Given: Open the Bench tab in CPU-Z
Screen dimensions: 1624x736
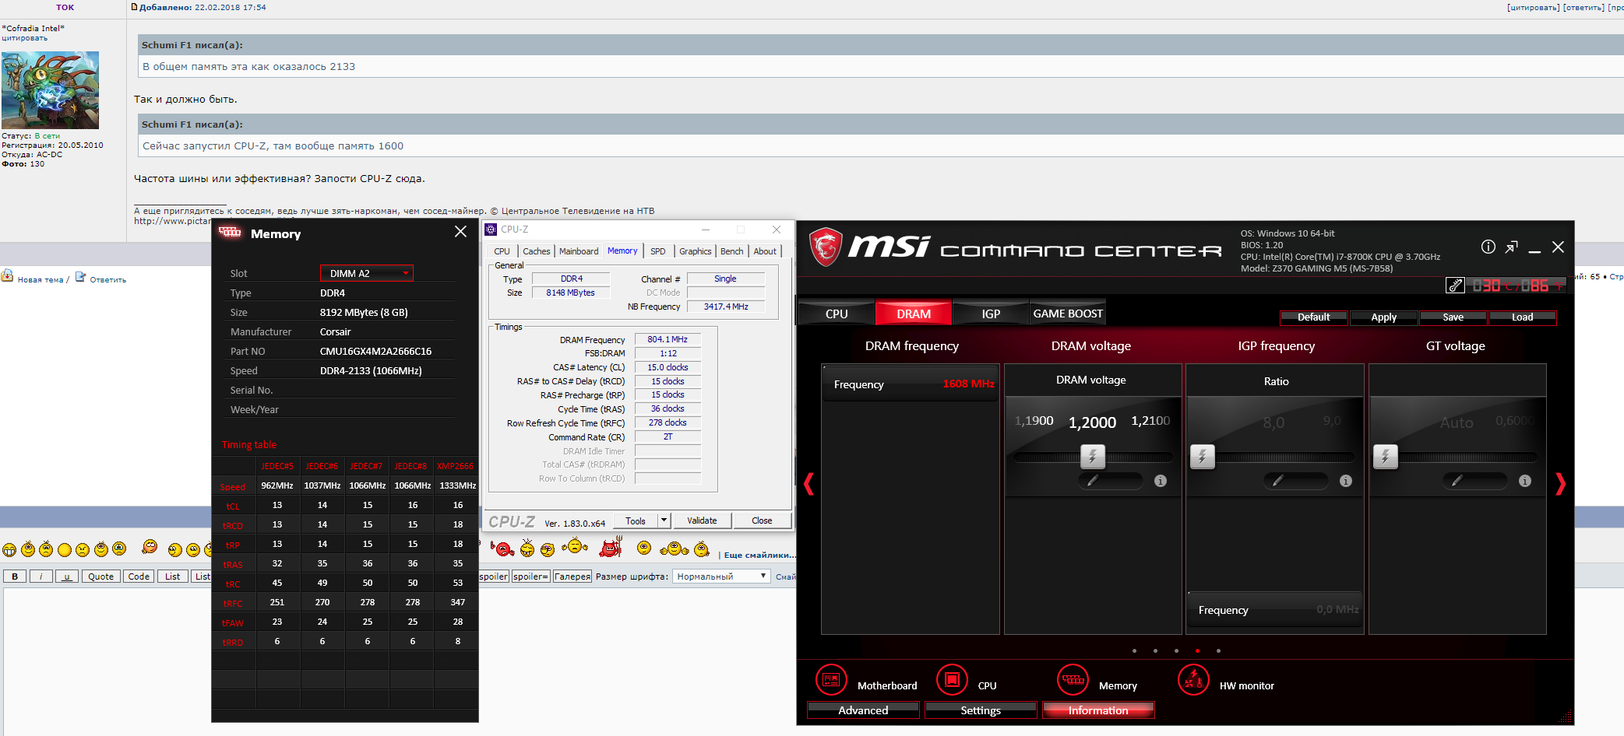Looking at the screenshot, I should [x=731, y=251].
